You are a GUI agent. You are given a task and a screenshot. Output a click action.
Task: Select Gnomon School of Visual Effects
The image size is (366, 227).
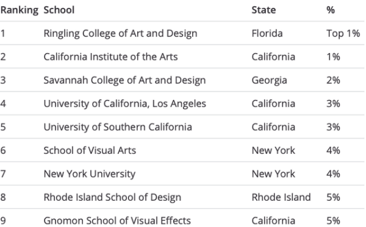pos(117,220)
